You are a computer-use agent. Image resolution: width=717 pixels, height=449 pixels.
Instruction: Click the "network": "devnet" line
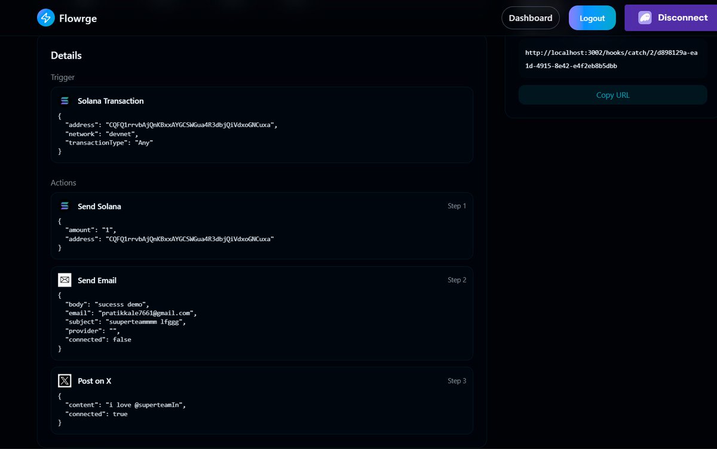pos(102,134)
